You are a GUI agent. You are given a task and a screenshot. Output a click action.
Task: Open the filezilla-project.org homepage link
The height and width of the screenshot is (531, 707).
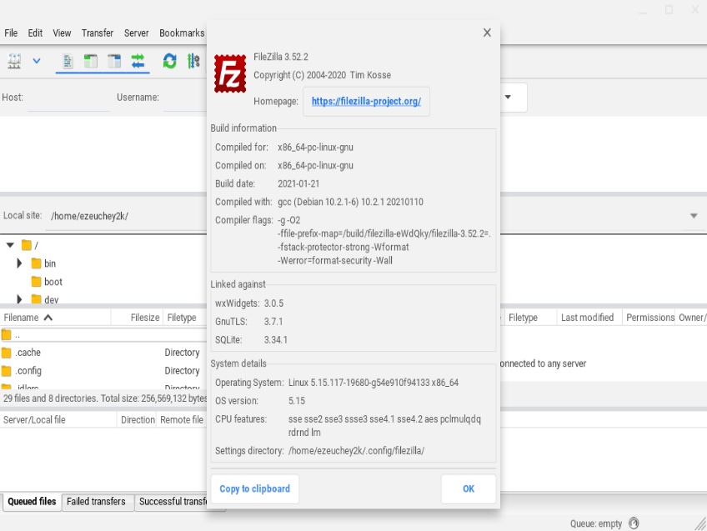366,102
